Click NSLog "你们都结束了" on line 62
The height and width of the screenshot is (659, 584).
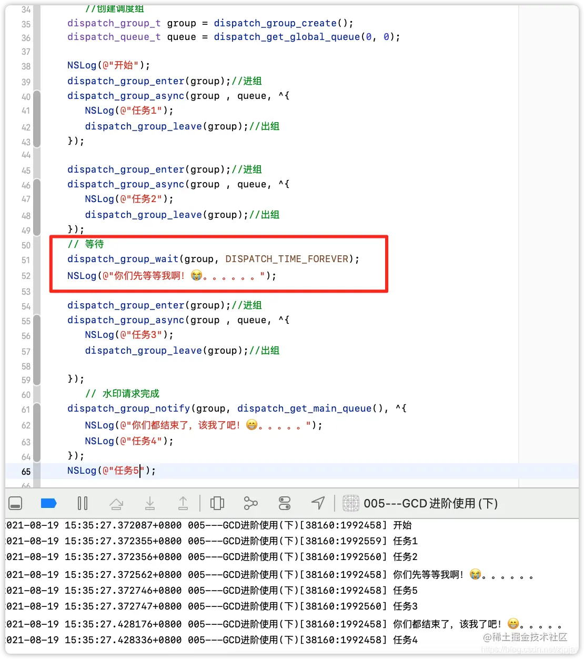[x=204, y=425]
